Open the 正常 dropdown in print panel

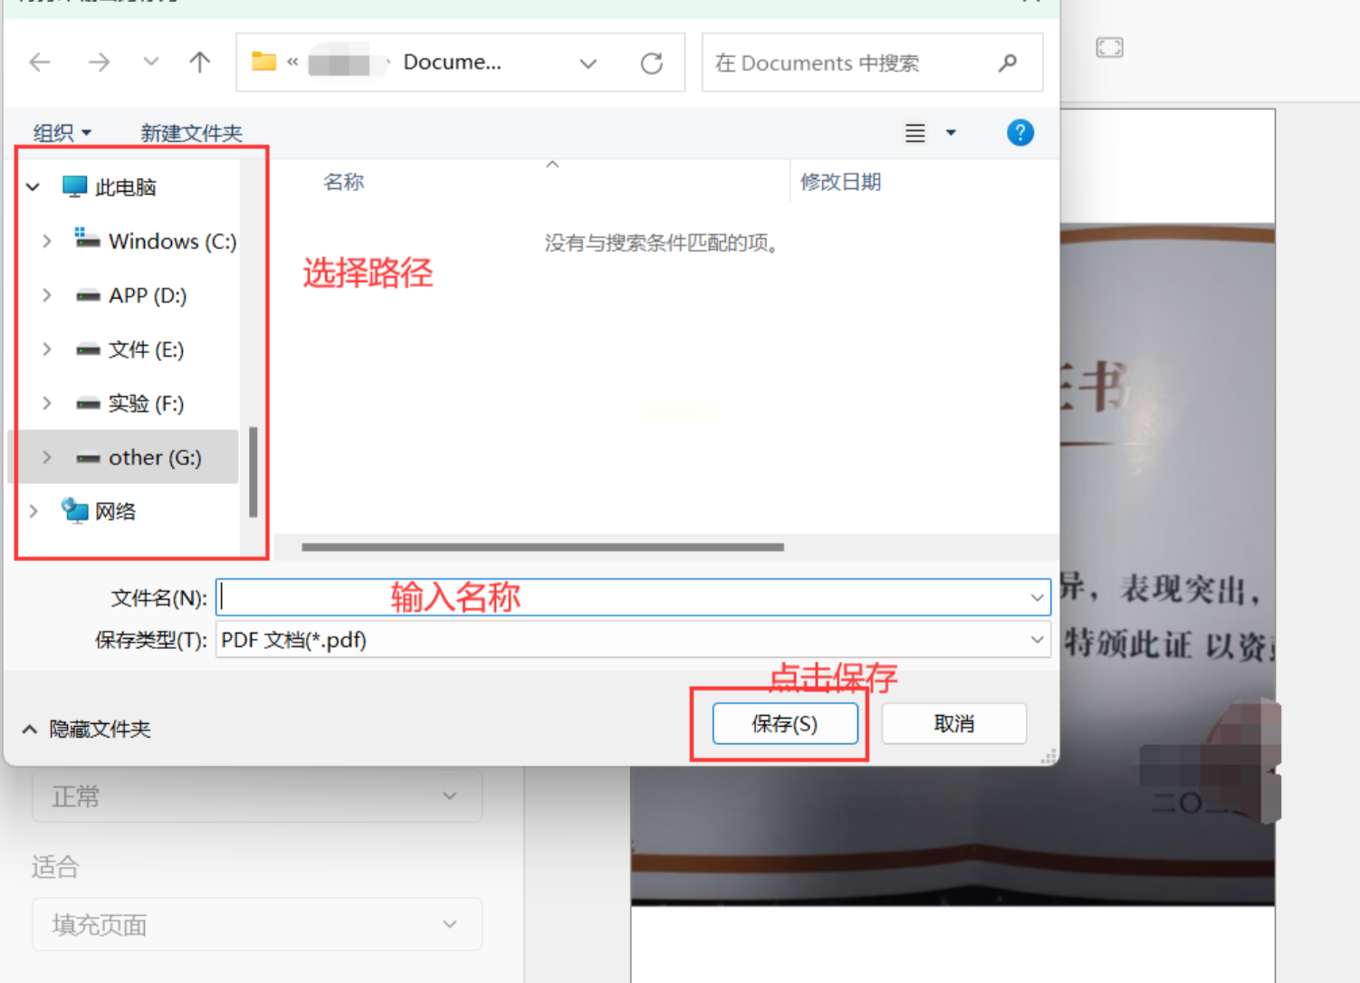coord(257,797)
